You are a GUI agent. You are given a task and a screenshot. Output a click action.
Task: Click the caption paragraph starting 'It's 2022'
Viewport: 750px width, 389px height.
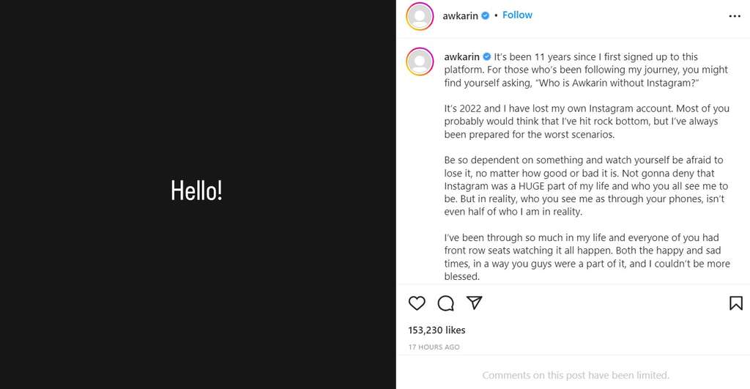click(x=586, y=122)
